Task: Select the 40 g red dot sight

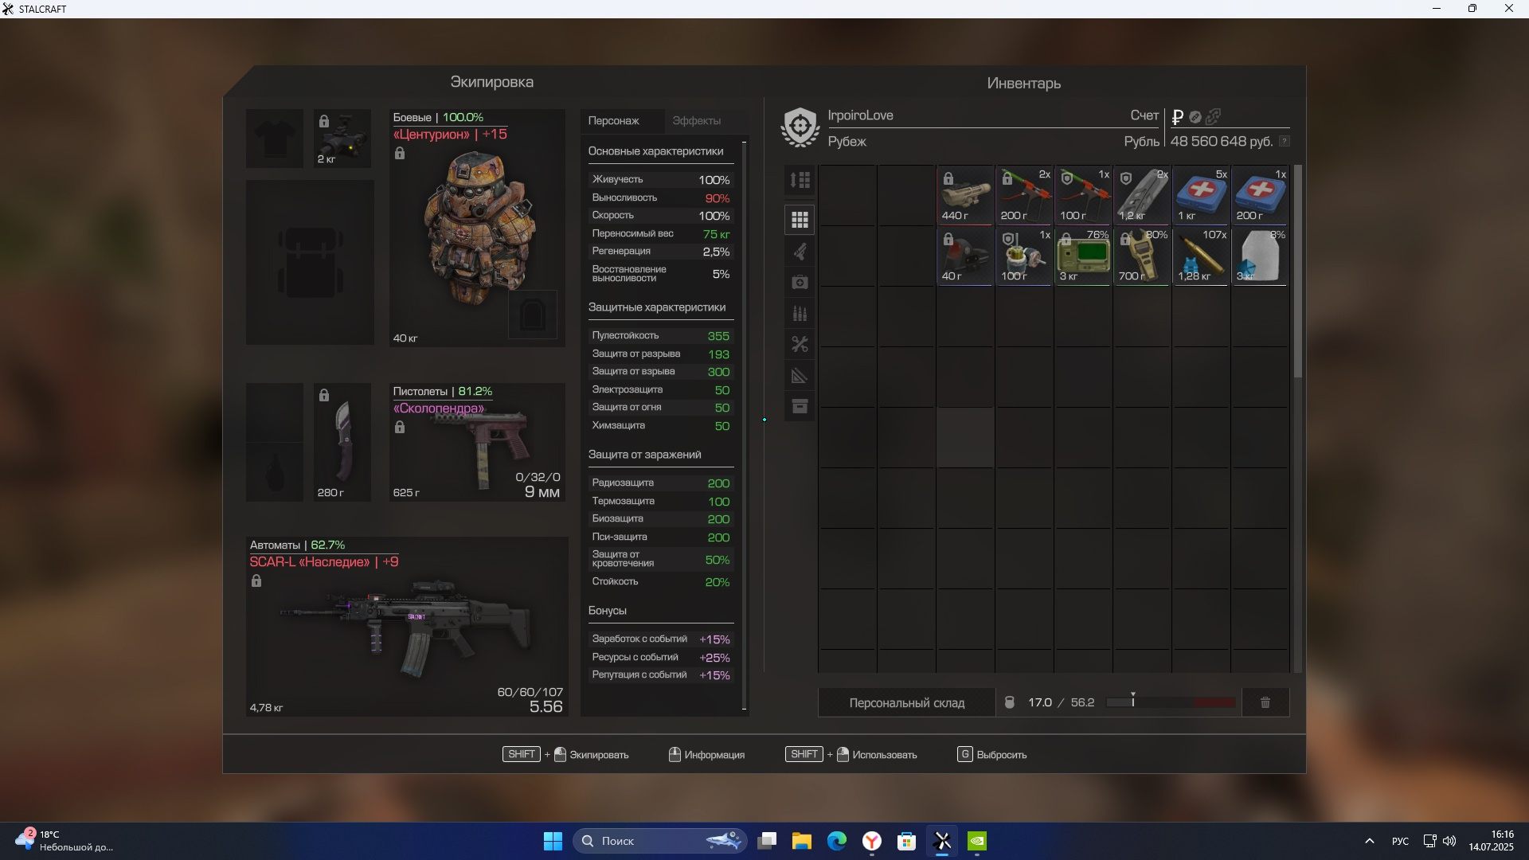Action: point(965,256)
